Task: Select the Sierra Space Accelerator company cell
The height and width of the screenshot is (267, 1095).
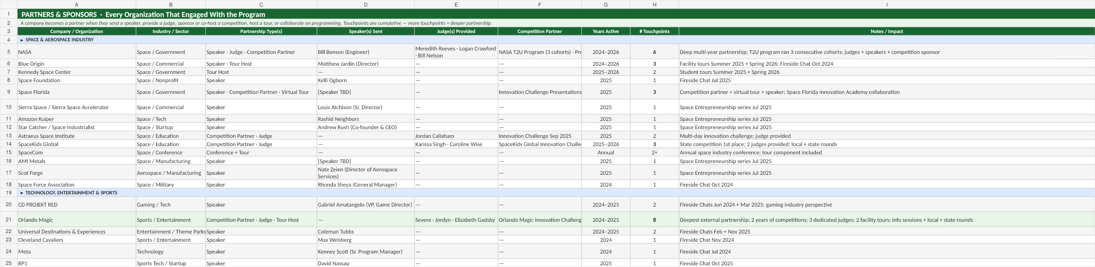Action: pyautogui.click(x=77, y=107)
